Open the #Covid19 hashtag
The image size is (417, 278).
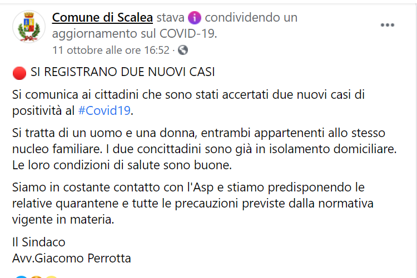point(105,110)
